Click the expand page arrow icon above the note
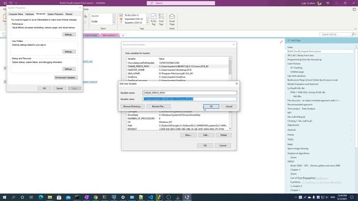The width and height of the screenshot is (358, 201). click(x=281, y=42)
